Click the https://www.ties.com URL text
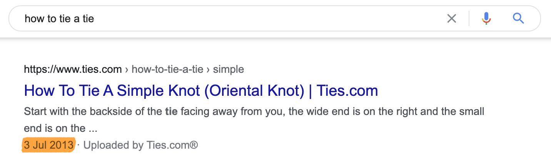 click(73, 69)
